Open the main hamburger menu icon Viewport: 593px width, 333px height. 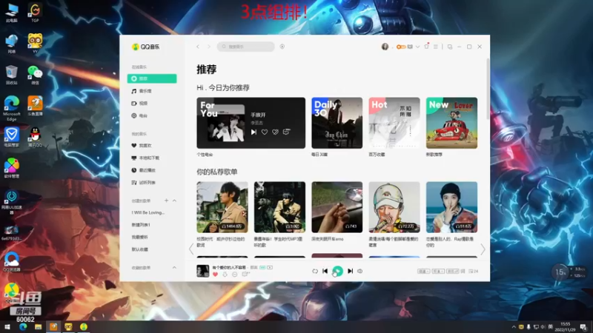[x=436, y=47]
